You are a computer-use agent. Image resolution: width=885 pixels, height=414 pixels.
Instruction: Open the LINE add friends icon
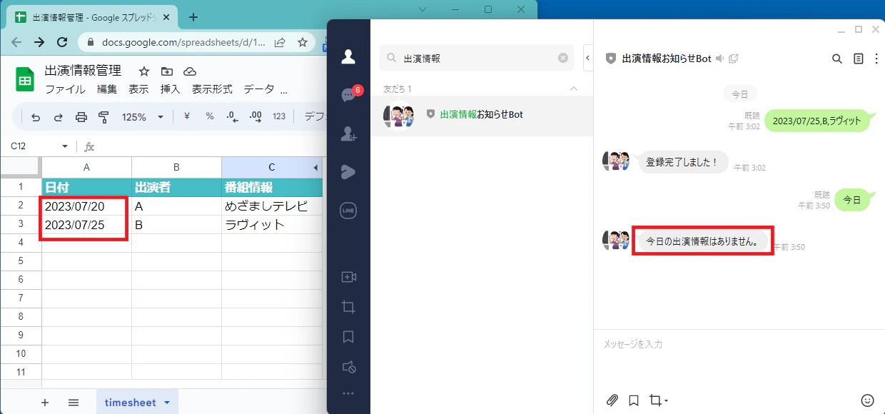(348, 133)
